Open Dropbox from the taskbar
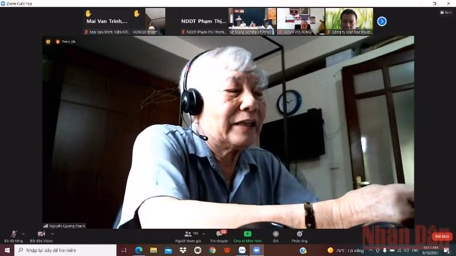 pos(182,250)
